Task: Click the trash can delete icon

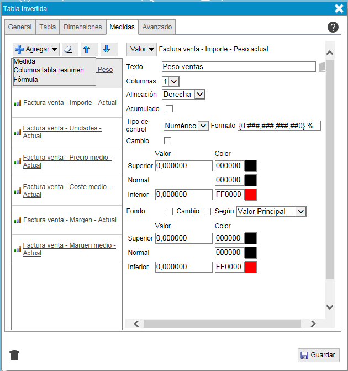Action: [x=14, y=355]
